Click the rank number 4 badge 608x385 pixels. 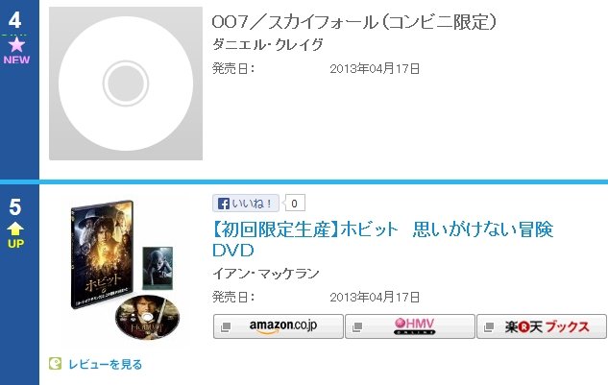14,20
